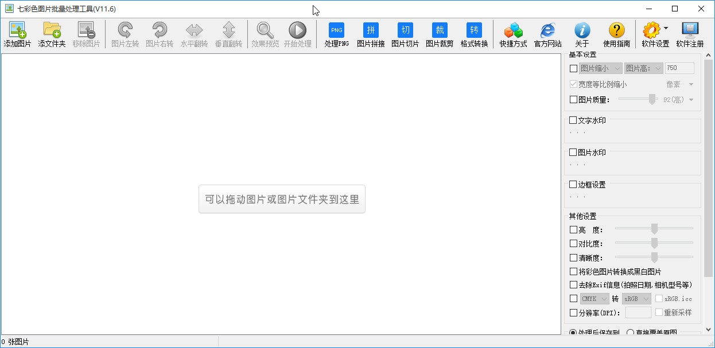This screenshot has height=348, width=715.
Task: Enable the 亮度 brightness checkbox
Action: tap(573, 229)
